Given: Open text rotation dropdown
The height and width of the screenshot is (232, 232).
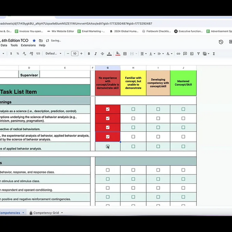Looking at the screenshot, I should (x=169, y=53).
